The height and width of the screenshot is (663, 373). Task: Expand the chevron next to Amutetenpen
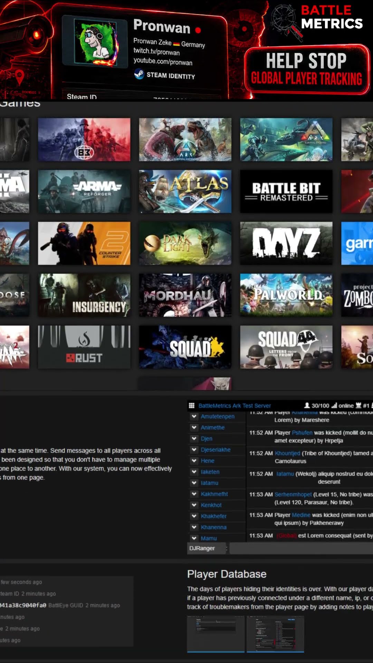click(194, 416)
